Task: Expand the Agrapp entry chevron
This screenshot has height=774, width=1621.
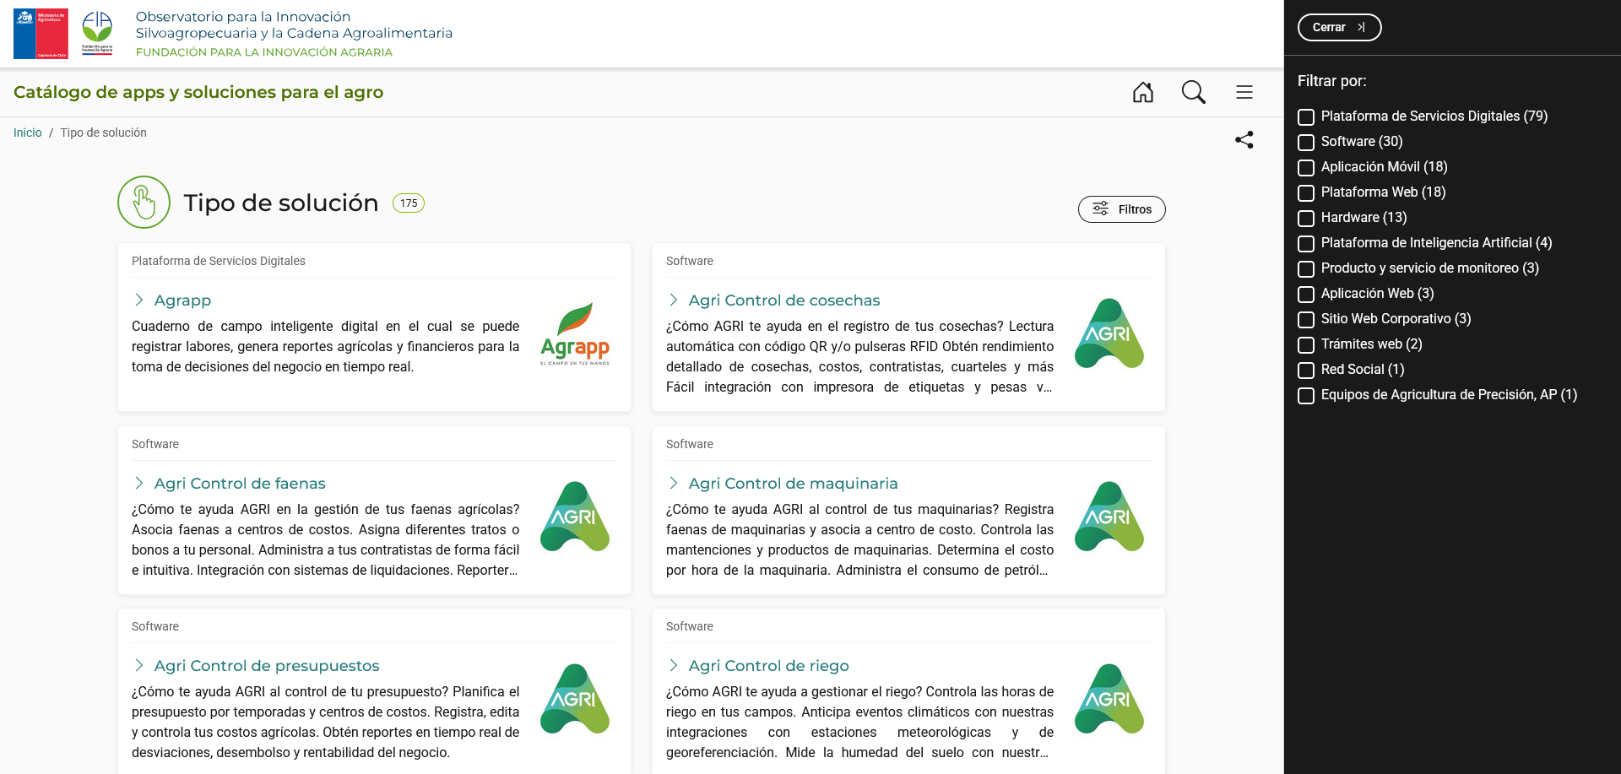Action: coord(139,300)
